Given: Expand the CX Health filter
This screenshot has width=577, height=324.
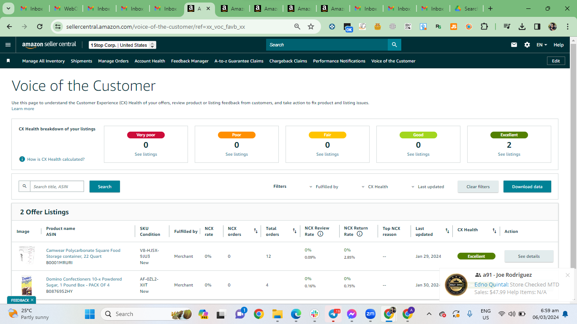Looking at the screenshot, I should pyautogui.click(x=375, y=186).
